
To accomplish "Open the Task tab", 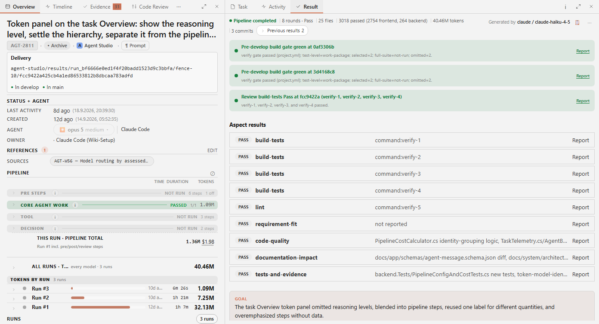I will [239, 7].
